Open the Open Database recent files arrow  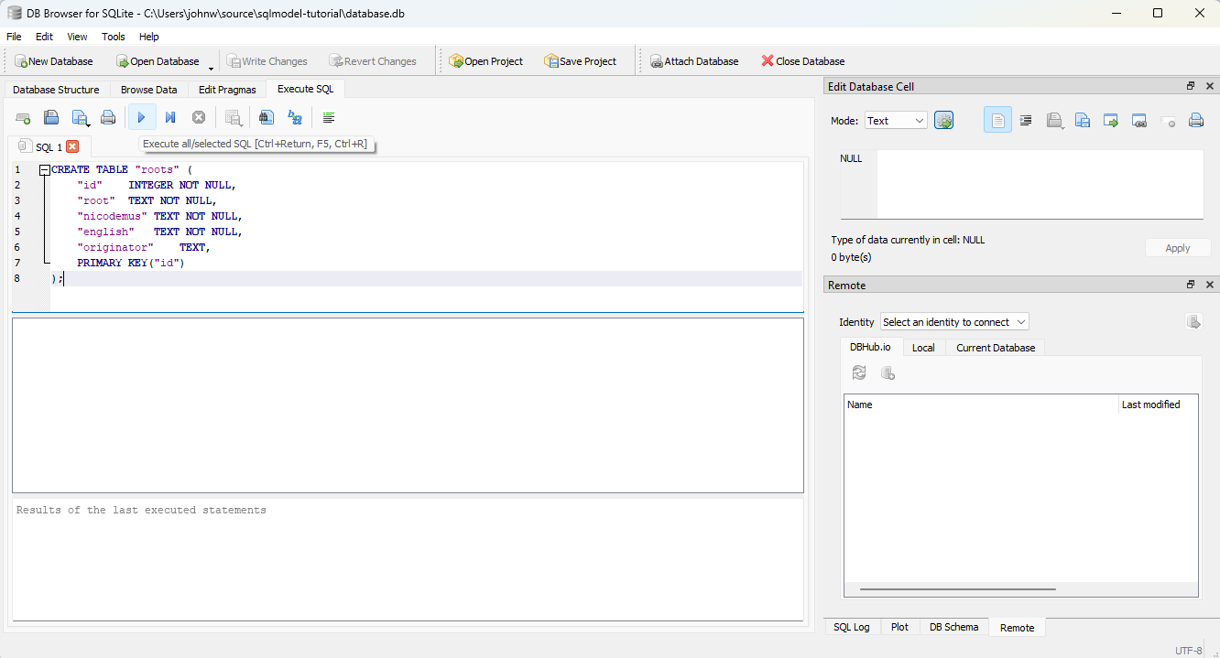click(x=212, y=68)
